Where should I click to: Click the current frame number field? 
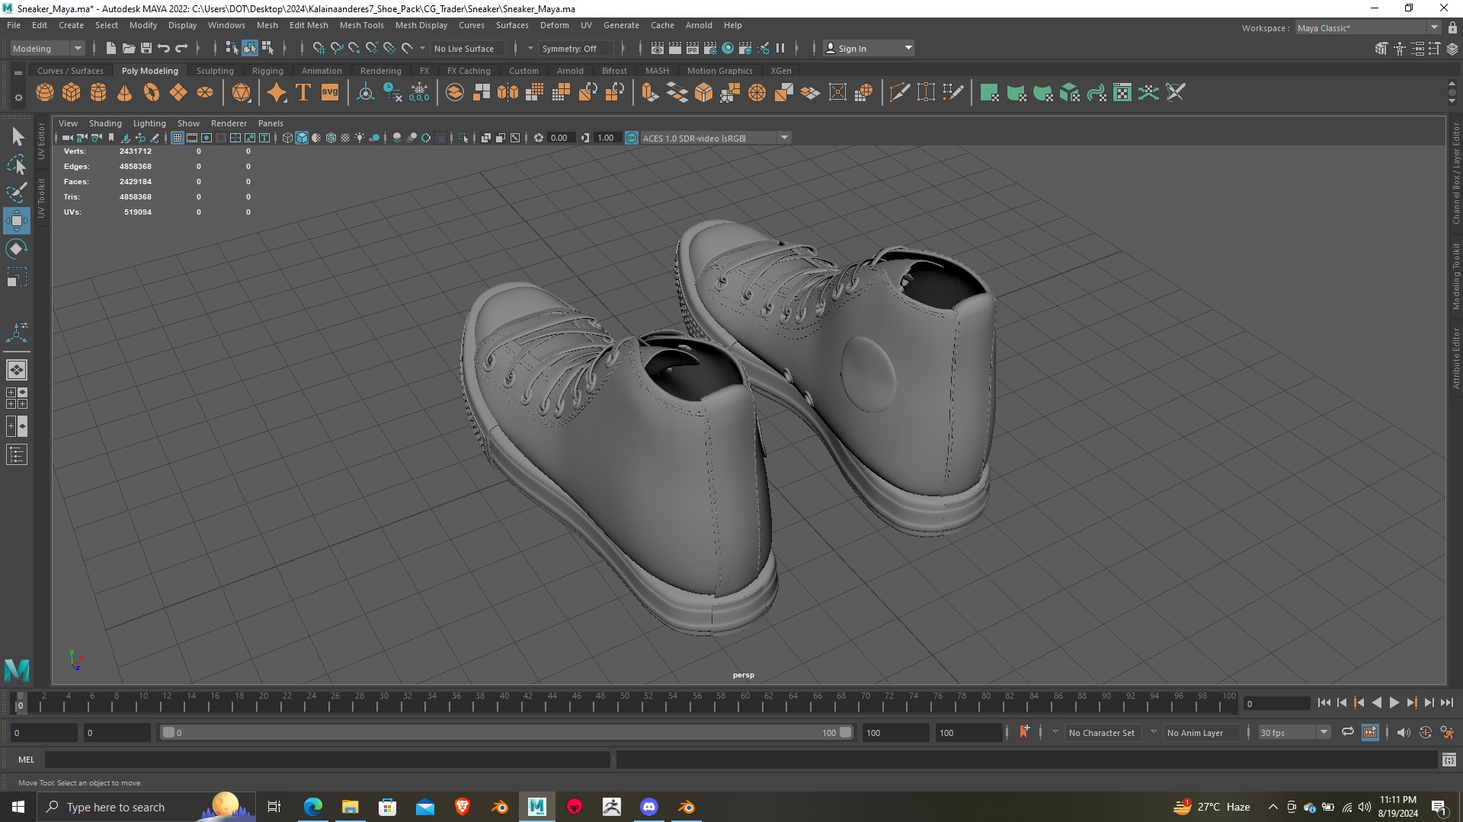click(1276, 703)
